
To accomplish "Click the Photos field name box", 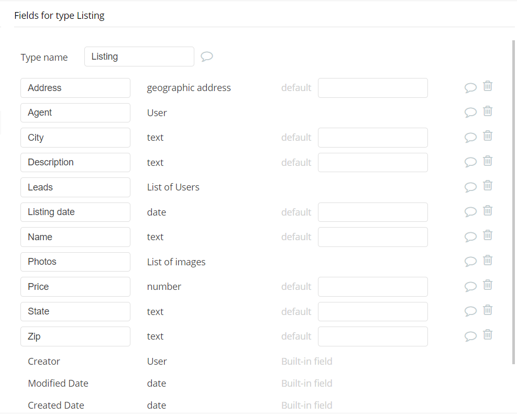I will [75, 262].
